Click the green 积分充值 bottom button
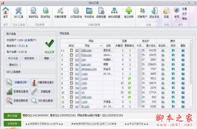This screenshot has height=129, width=197. coord(12,116)
